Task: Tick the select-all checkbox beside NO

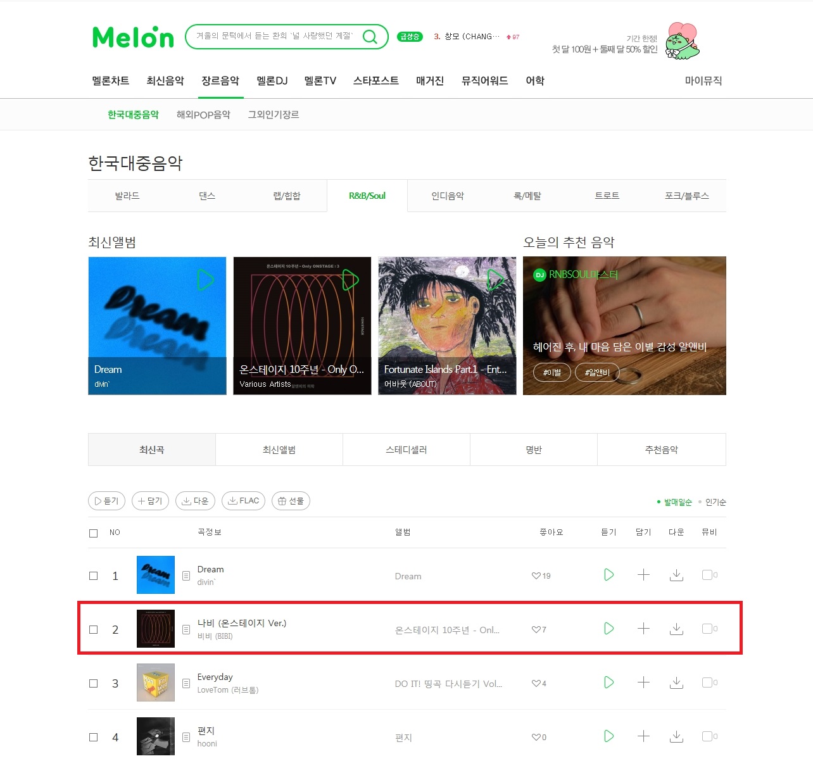Action: click(94, 533)
